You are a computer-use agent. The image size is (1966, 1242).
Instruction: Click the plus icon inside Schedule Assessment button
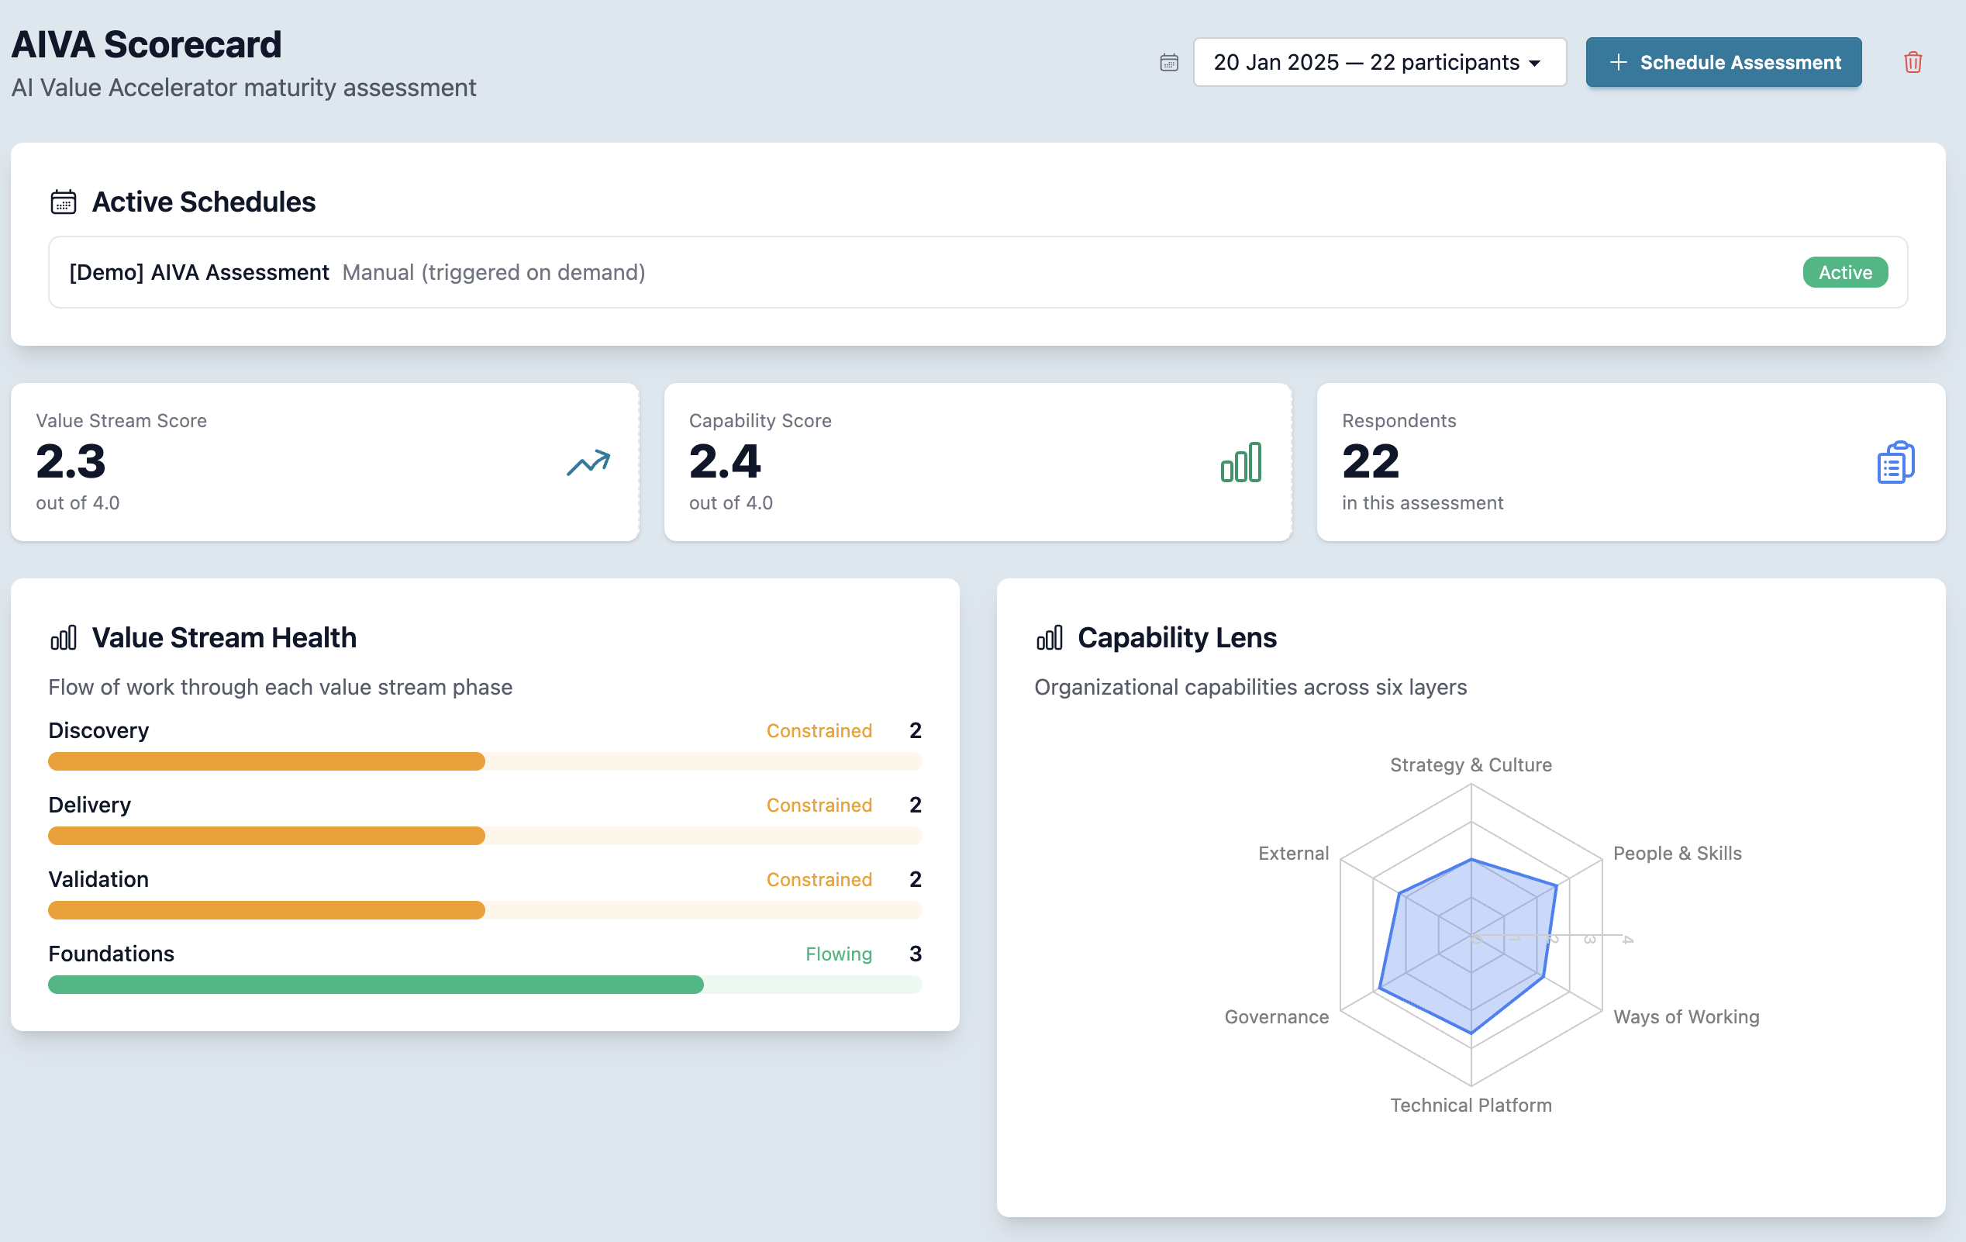[x=1618, y=62]
